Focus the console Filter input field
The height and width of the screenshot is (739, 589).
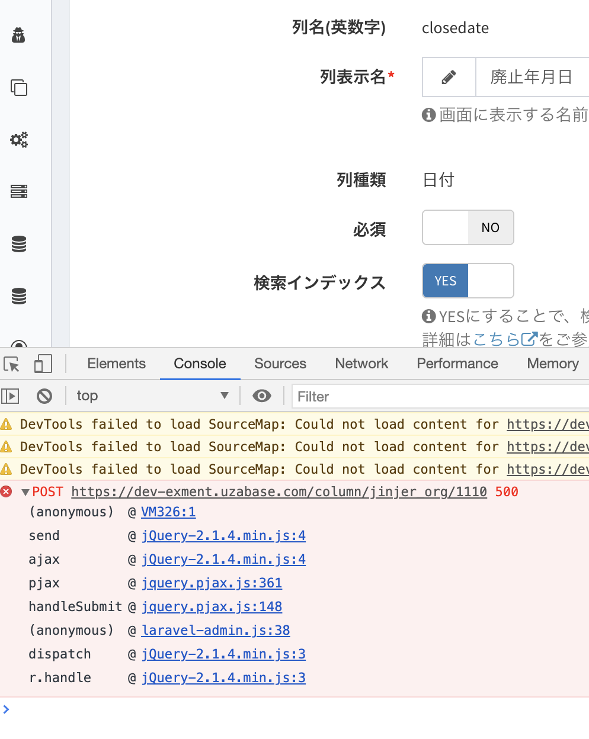(x=440, y=396)
